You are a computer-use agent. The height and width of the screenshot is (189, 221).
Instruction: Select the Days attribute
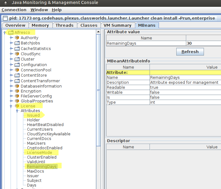(32, 185)
